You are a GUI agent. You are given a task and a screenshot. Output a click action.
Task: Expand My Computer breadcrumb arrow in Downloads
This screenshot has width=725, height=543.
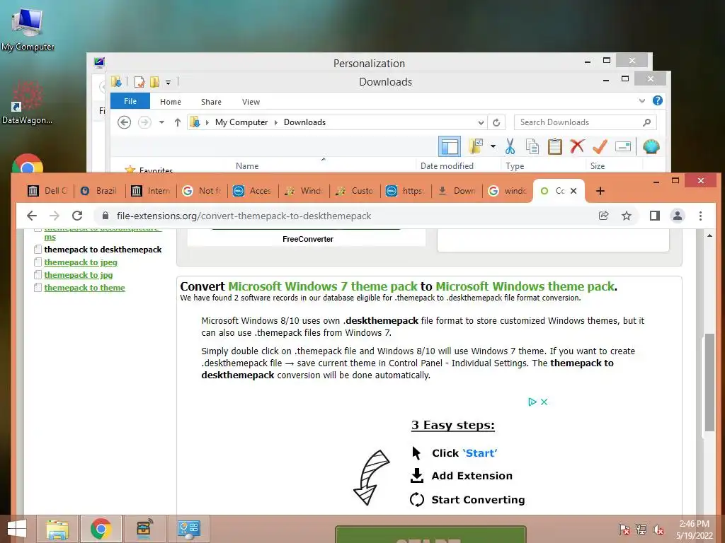coord(275,122)
